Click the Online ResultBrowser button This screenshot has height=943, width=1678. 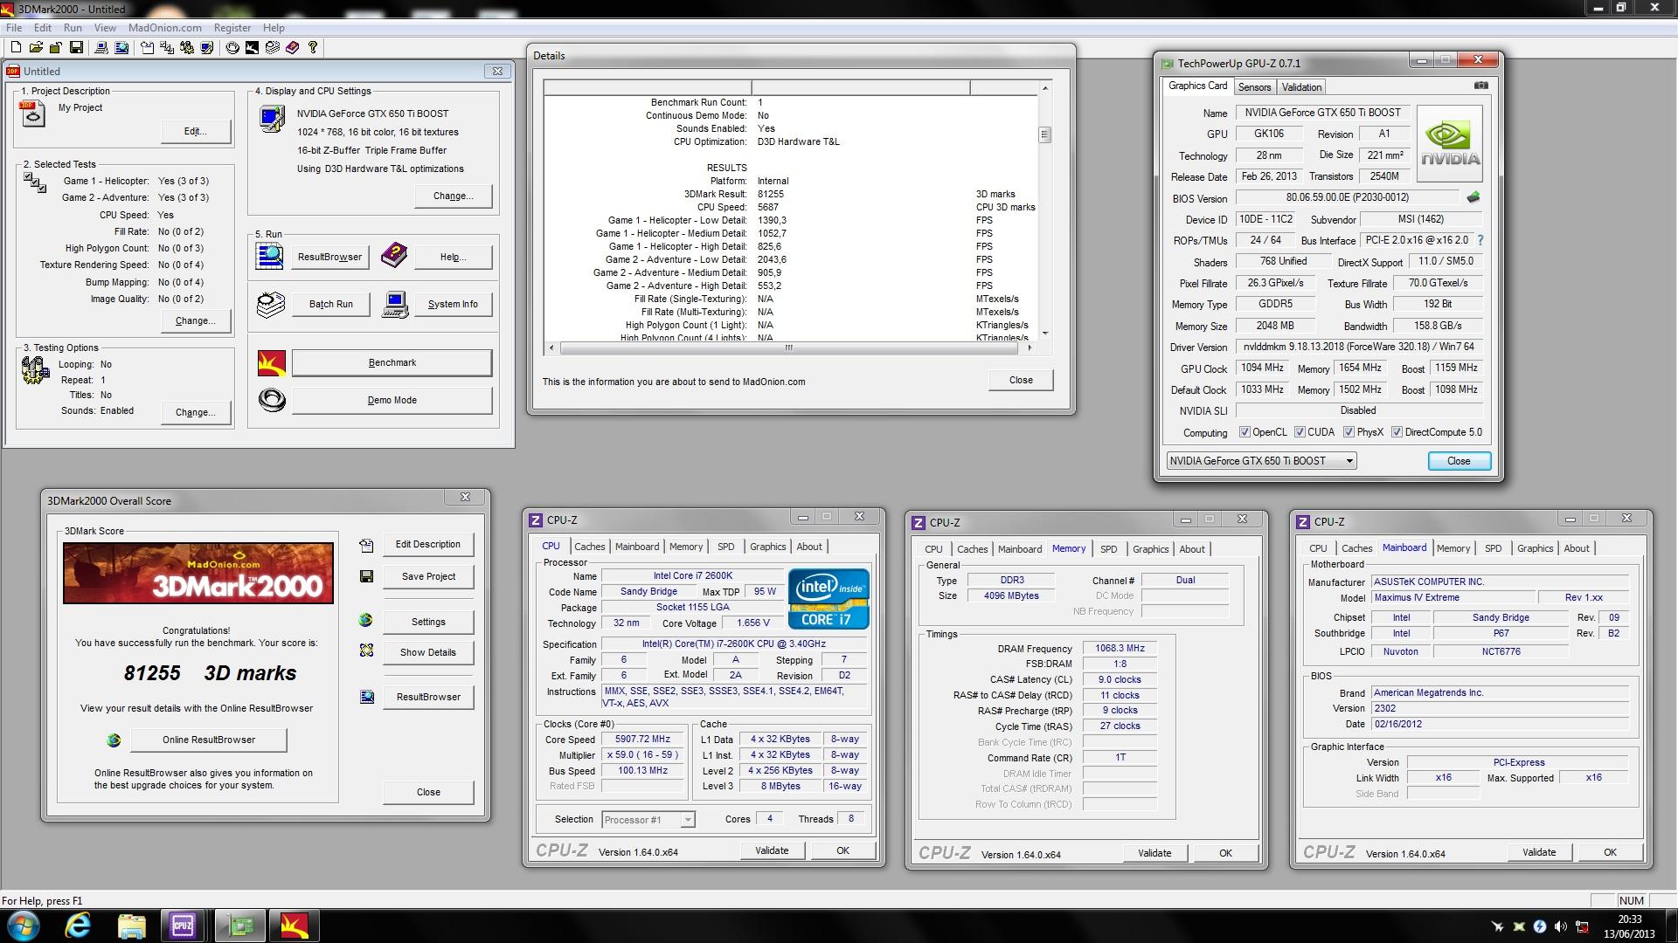[209, 740]
